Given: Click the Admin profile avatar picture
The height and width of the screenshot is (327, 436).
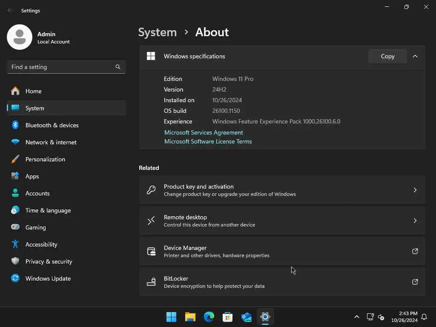Looking at the screenshot, I should [x=20, y=37].
